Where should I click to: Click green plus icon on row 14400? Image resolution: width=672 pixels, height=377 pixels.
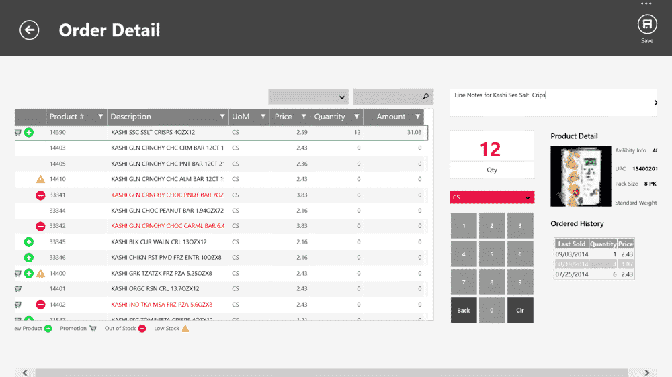[x=29, y=273]
